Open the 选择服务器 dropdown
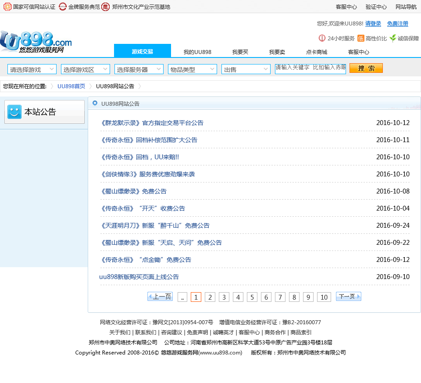The width and height of the screenshot is (421, 383). point(139,69)
